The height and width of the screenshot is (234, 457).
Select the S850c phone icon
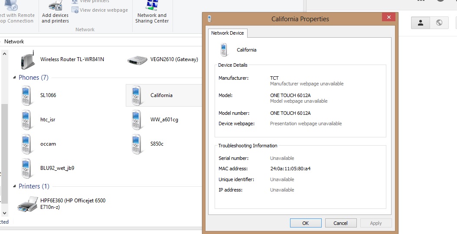137,144
